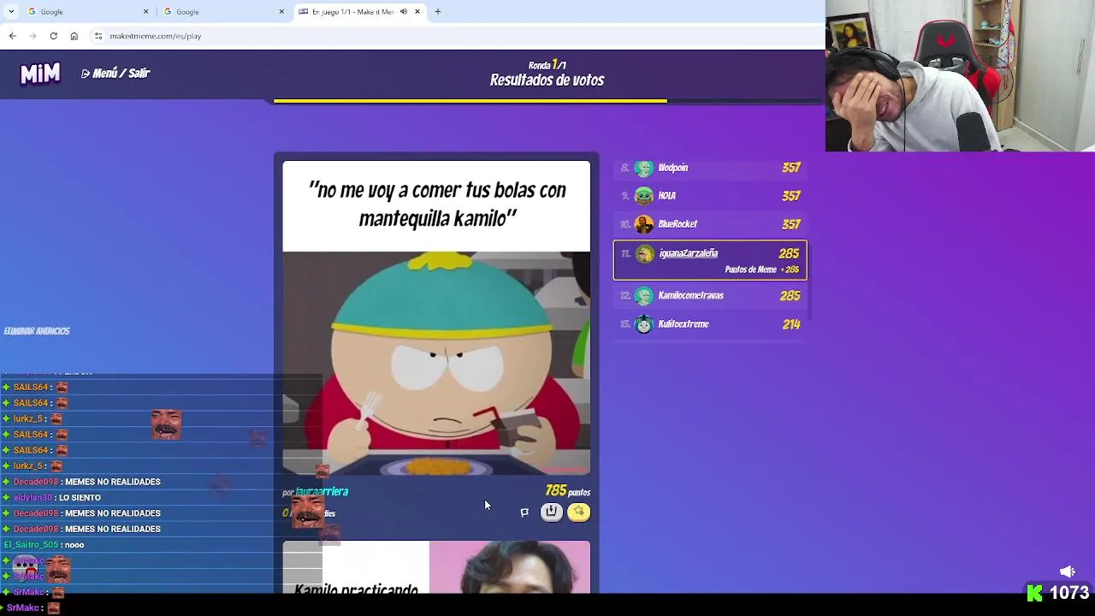The image size is (1095, 616).
Task: Open the browser home page
Action: click(x=74, y=36)
